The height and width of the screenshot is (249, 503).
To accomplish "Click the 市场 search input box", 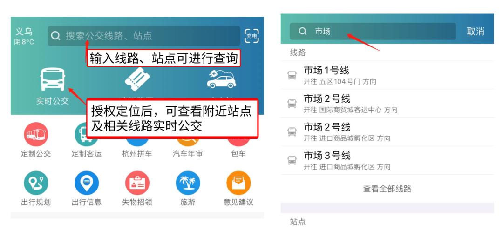I will pos(373,32).
